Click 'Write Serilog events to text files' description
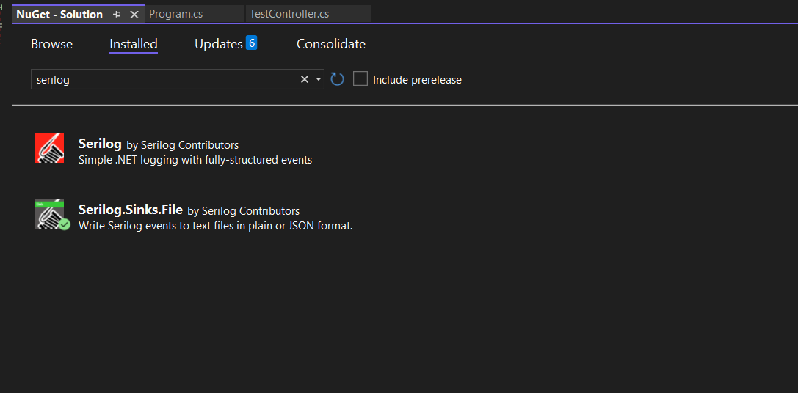 (216, 226)
